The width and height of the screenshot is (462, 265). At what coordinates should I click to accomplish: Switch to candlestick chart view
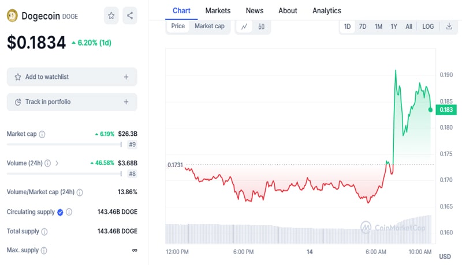click(262, 26)
